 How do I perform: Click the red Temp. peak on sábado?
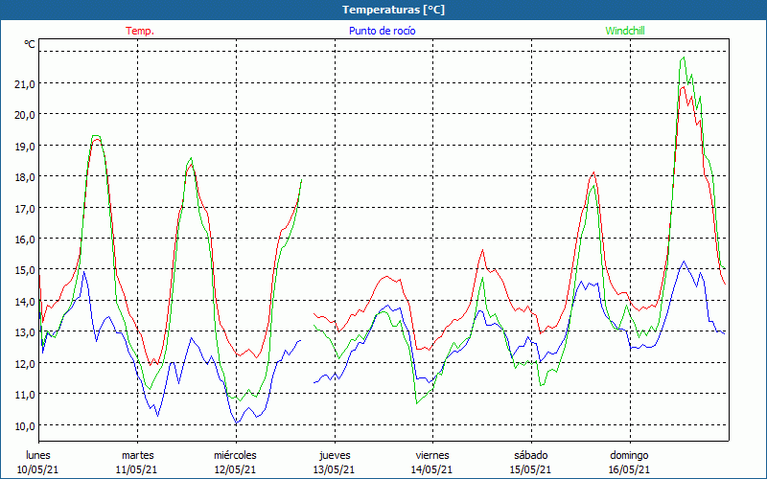tap(593, 172)
